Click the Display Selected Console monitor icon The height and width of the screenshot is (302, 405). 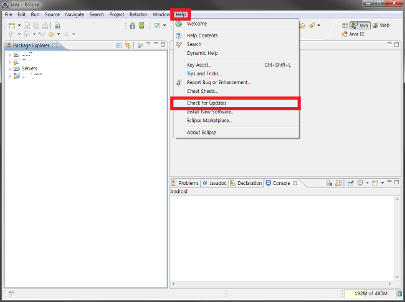click(360, 183)
